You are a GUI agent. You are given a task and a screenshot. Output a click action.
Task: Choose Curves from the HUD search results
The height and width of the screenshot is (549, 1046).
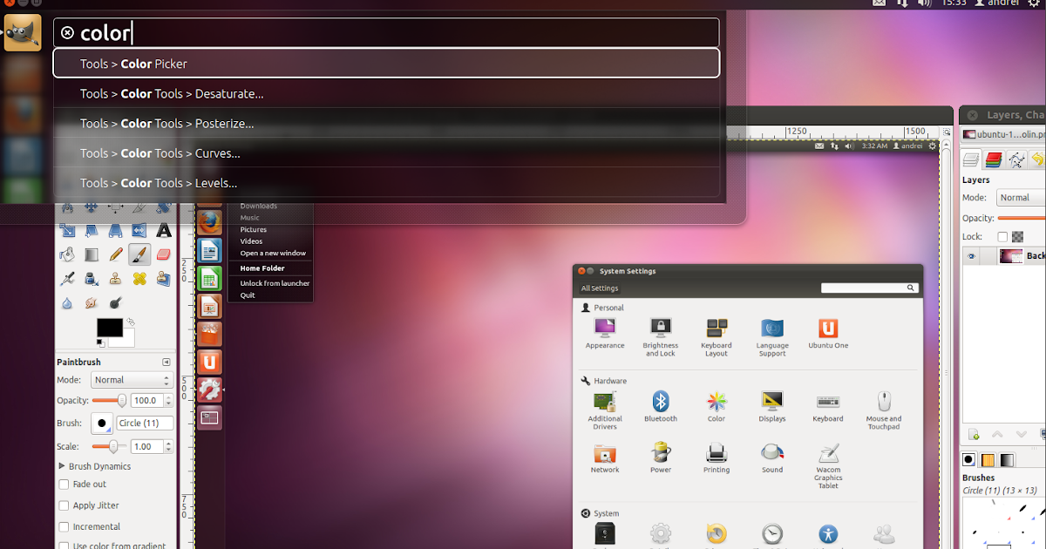(x=217, y=152)
